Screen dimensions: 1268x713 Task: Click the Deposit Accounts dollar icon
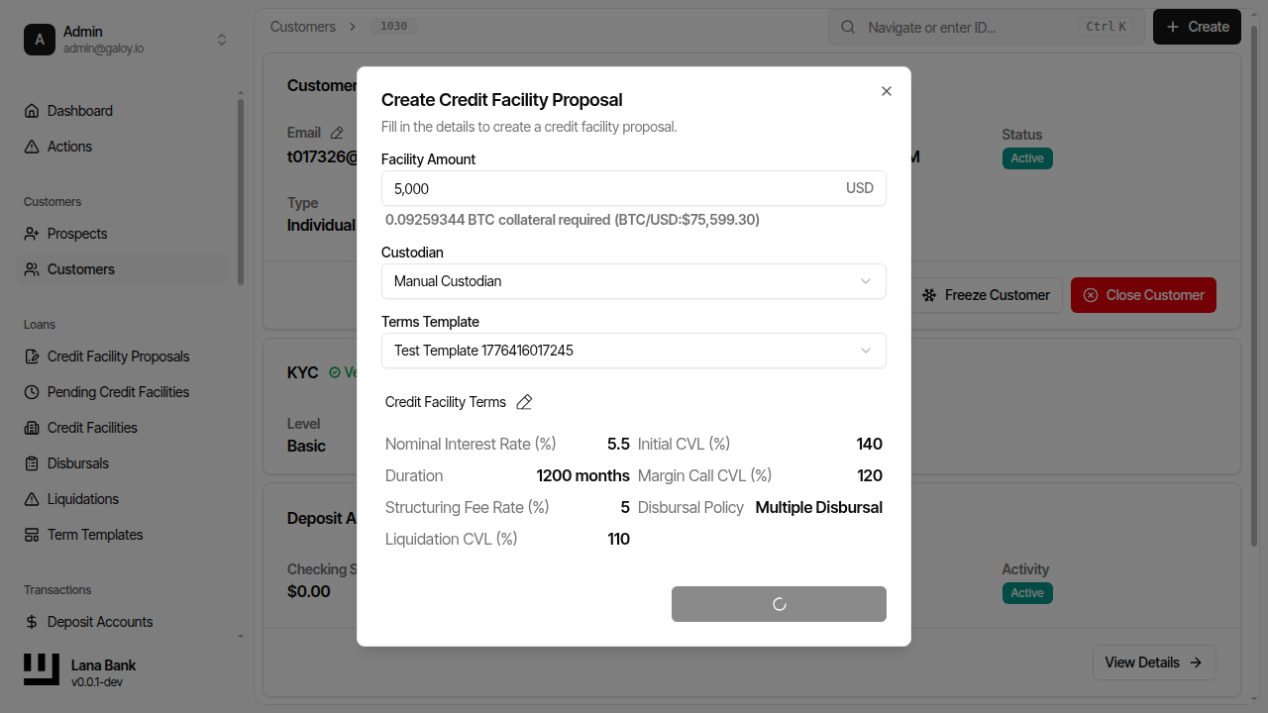click(x=32, y=622)
